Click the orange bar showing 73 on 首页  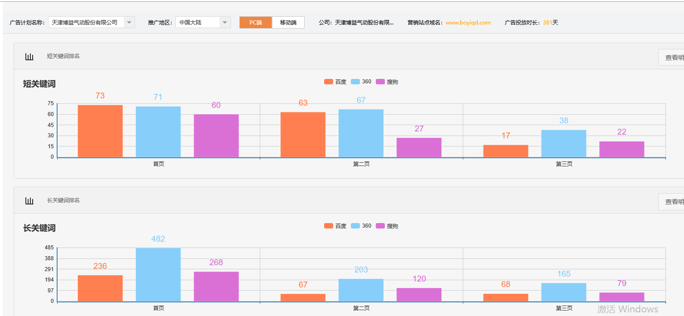[x=100, y=131]
